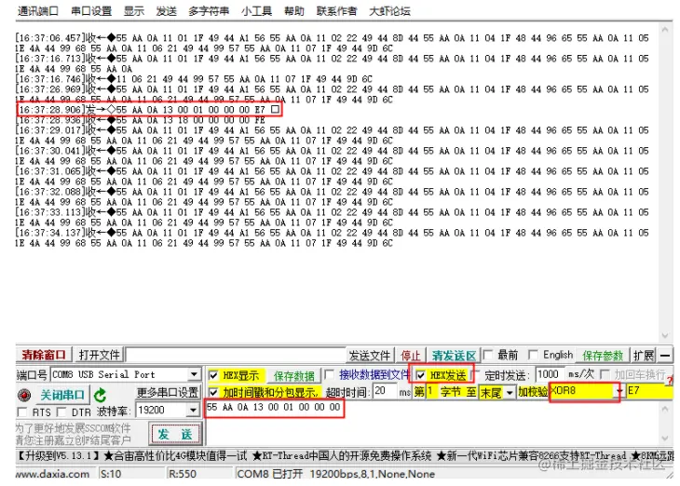680x486 pixels.
Task: Click the 清发送区 button
Action: point(454,356)
